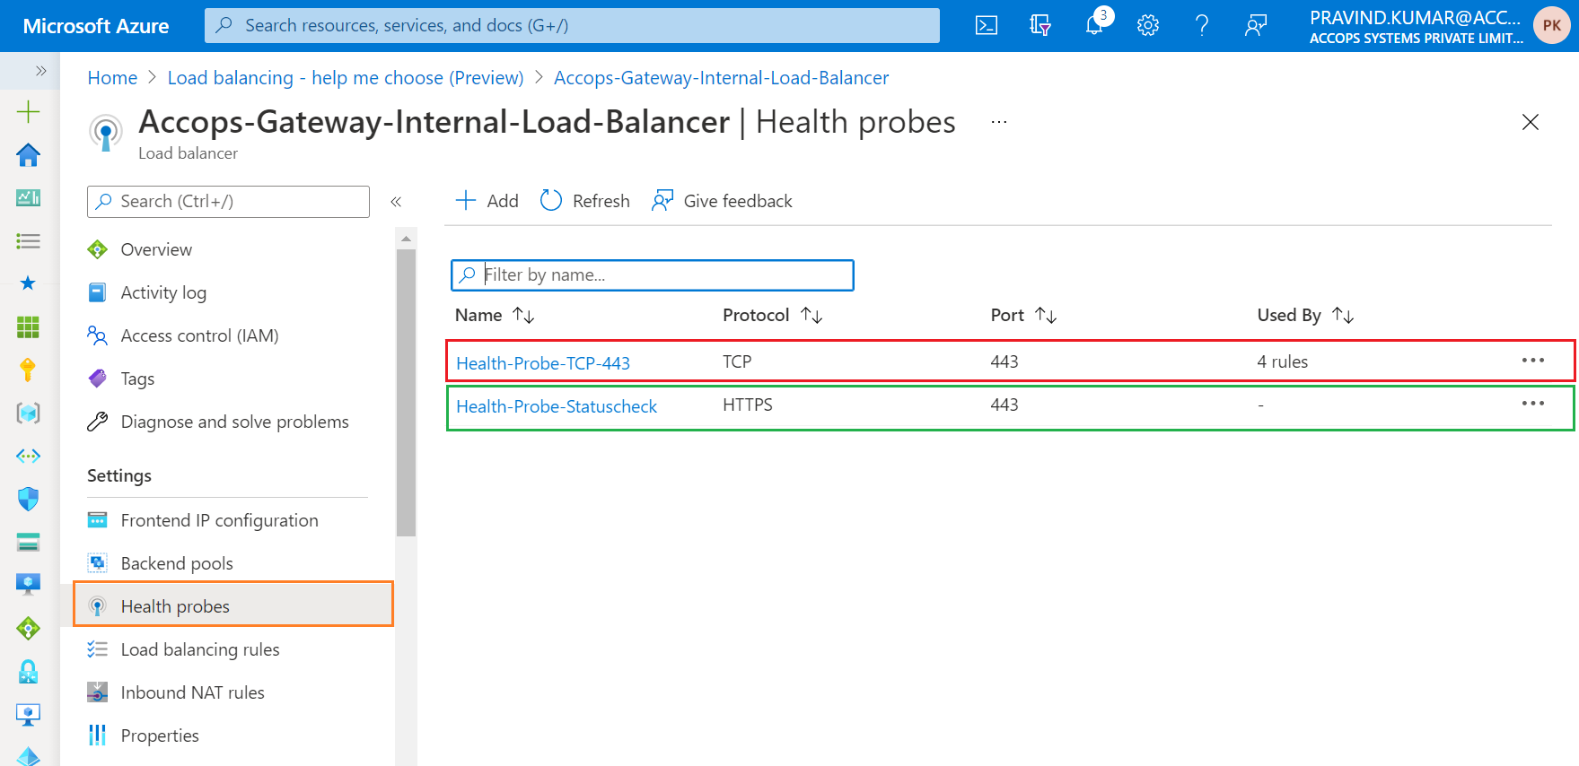Open the blue shield security icon
The width and height of the screenshot is (1579, 766).
point(28,499)
